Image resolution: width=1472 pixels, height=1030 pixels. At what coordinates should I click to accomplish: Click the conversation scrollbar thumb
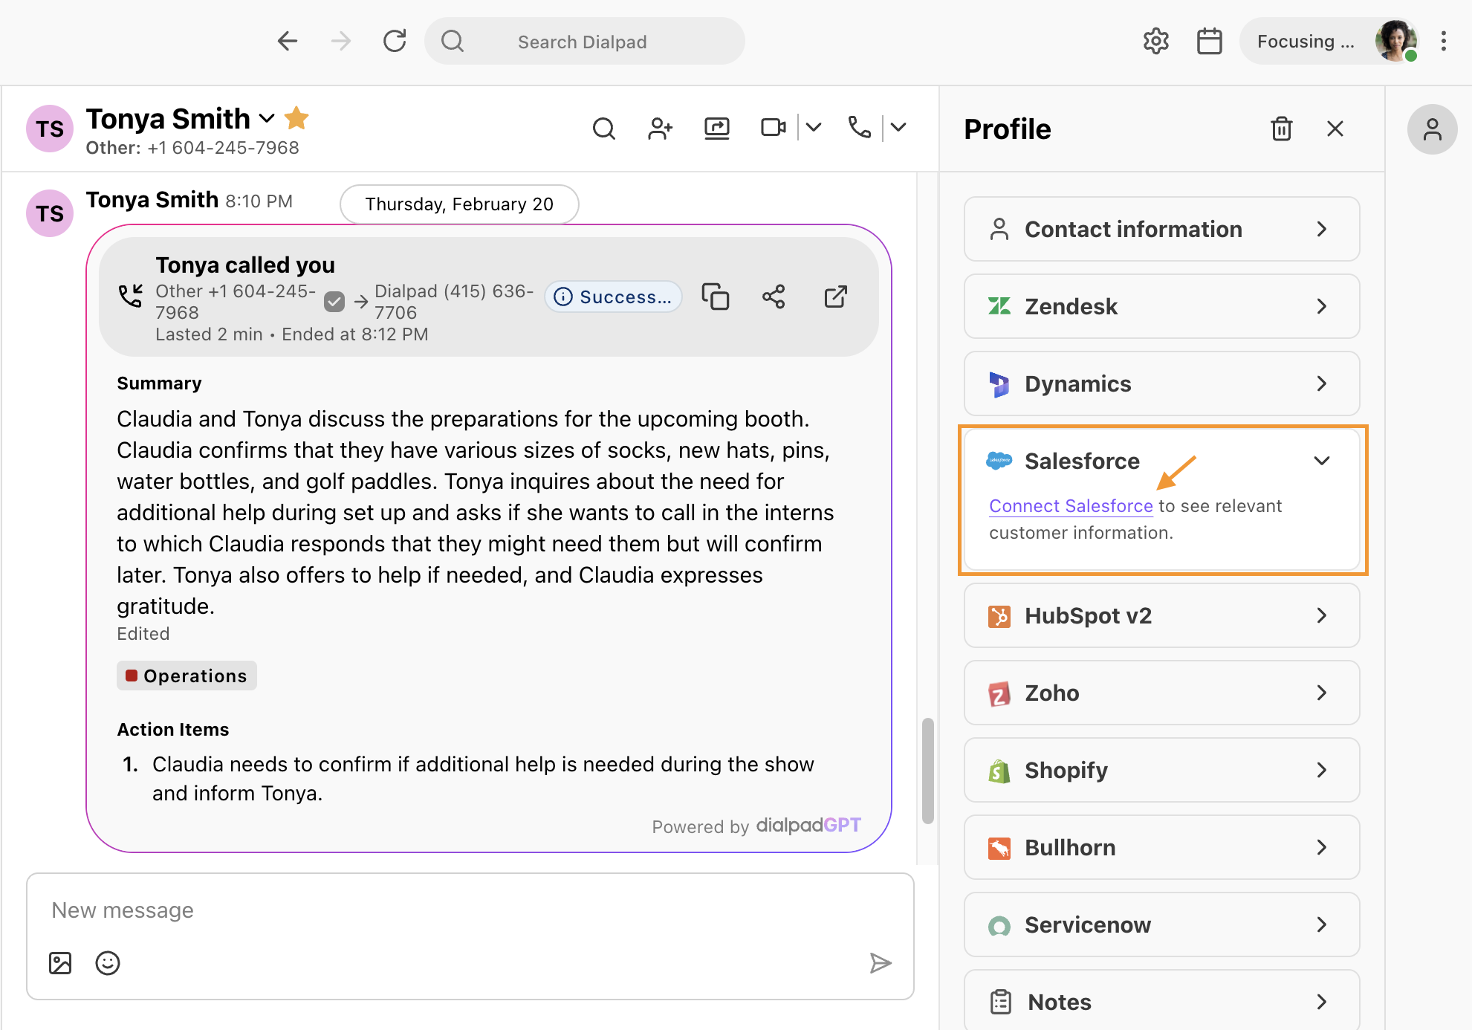tap(927, 771)
